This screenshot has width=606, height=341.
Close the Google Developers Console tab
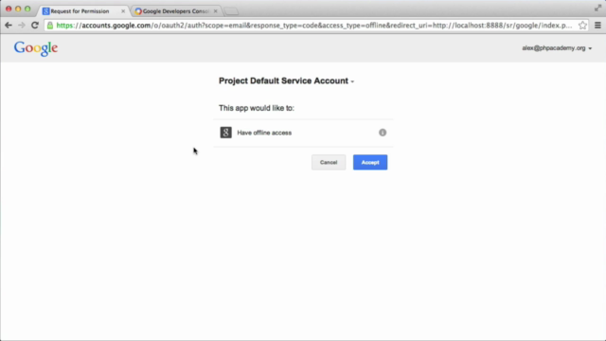click(x=215, y=11)
